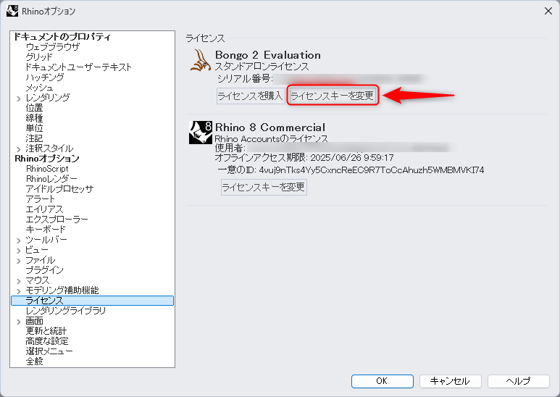Select 注記 in the tree
Image resolution: width=560 pixels, height=397 pixels.
tap(34, 138)
